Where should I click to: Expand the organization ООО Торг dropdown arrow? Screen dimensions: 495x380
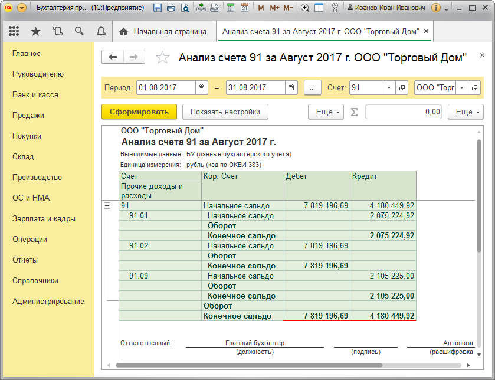pos(461,87)
